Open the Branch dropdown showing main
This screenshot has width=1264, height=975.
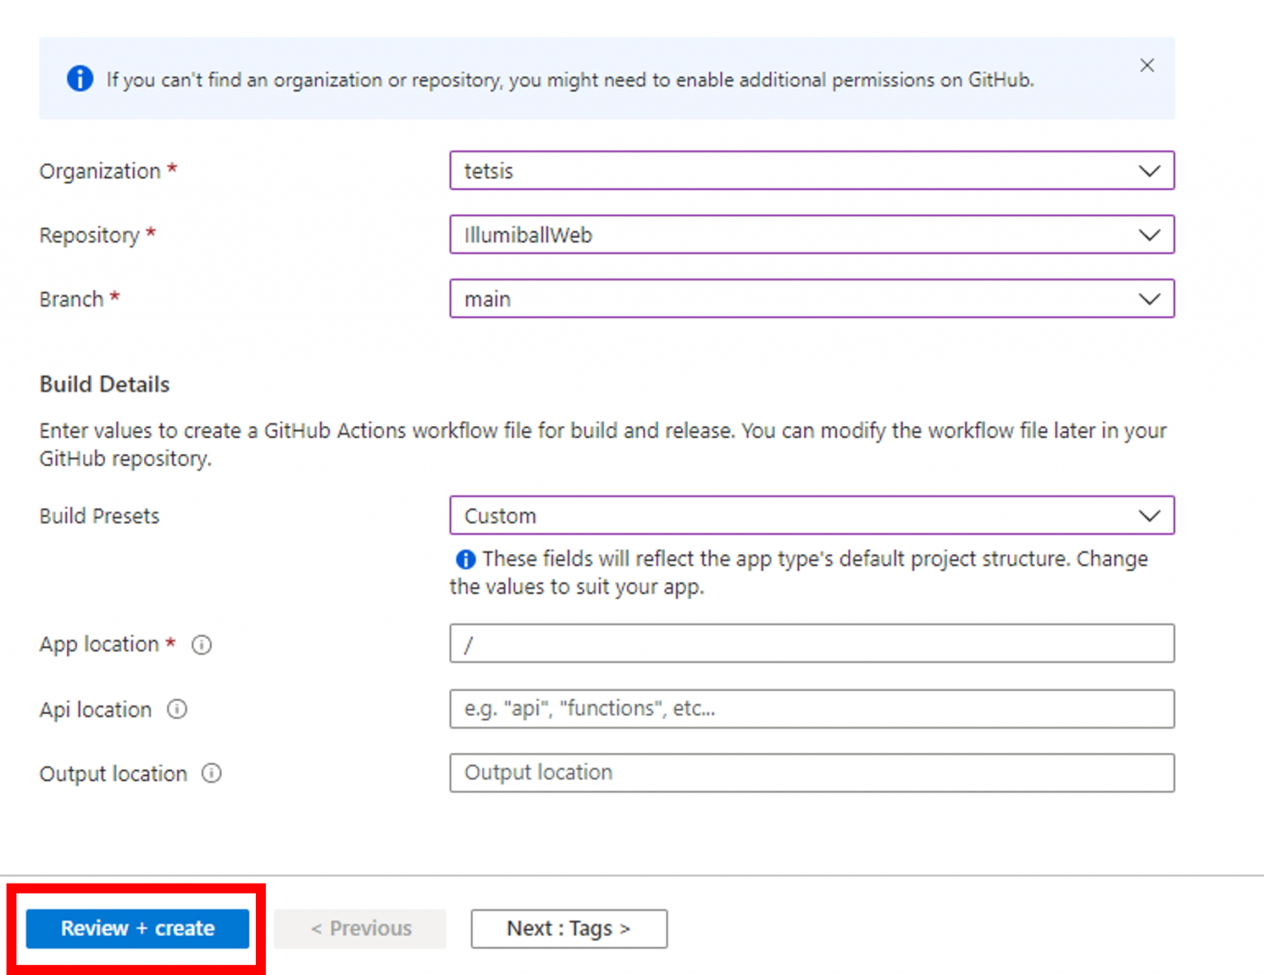tap(811, 299)
